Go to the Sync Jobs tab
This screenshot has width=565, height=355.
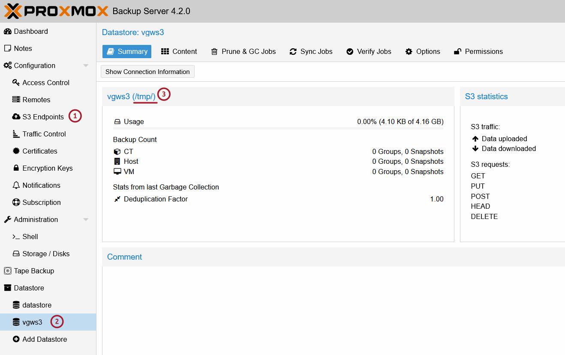(311, 51)
